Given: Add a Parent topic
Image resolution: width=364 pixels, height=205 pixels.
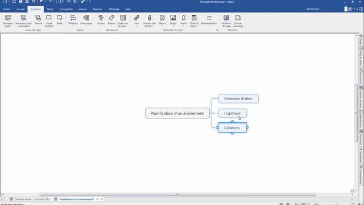Looking at the screenshot, I should (x=38, y=20).
